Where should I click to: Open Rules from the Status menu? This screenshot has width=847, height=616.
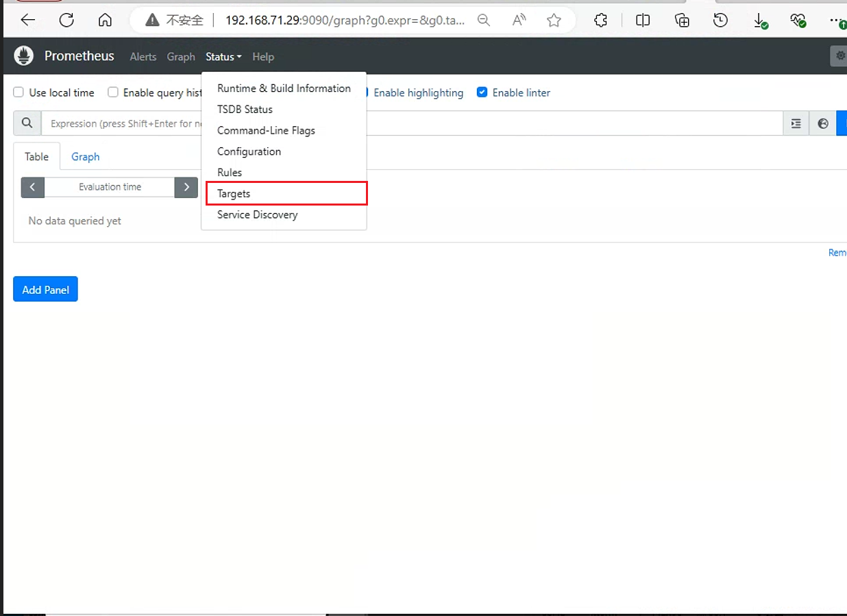(x=284, y=173)
